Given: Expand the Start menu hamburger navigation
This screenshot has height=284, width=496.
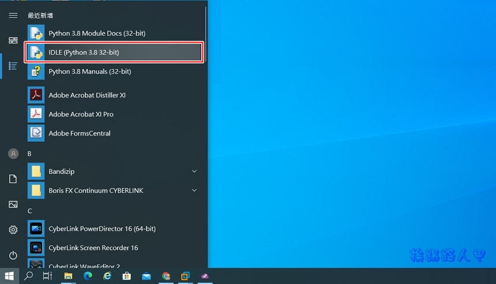Looking at the screenshot, I should click(13, 16).
